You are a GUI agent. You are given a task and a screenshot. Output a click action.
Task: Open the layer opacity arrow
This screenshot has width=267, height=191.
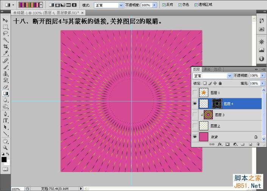point(262,75)
